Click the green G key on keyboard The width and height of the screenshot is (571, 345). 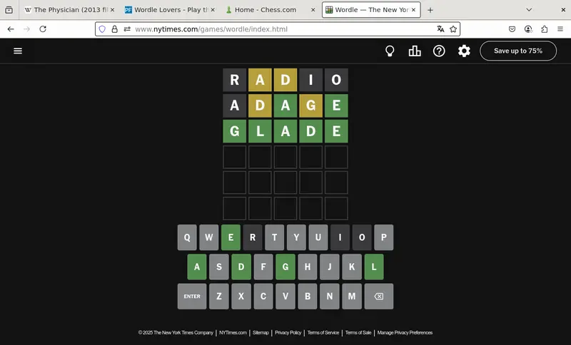click(x=285, y=267)
